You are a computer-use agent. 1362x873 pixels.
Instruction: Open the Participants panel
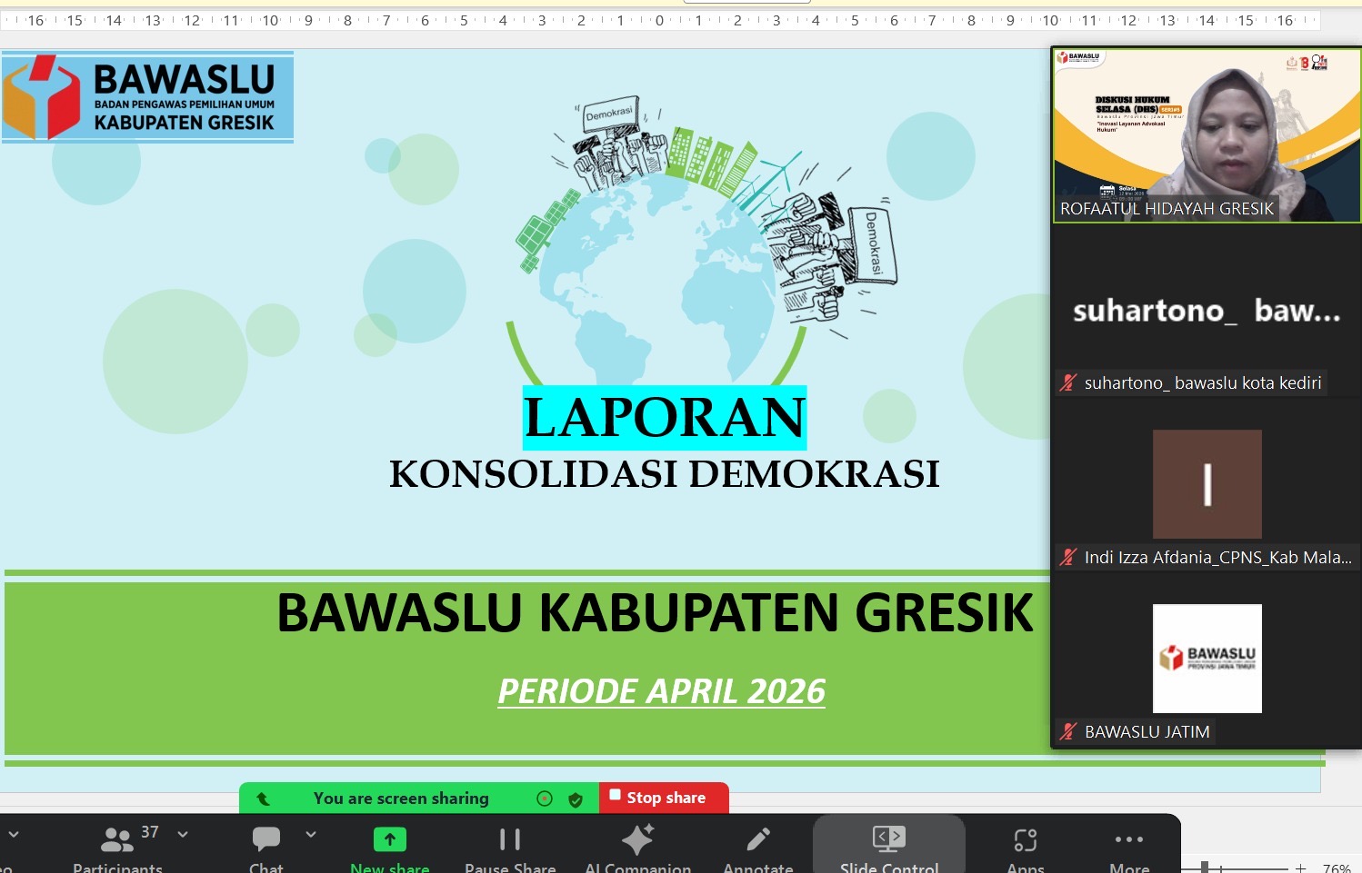click(x=117, y=847)
